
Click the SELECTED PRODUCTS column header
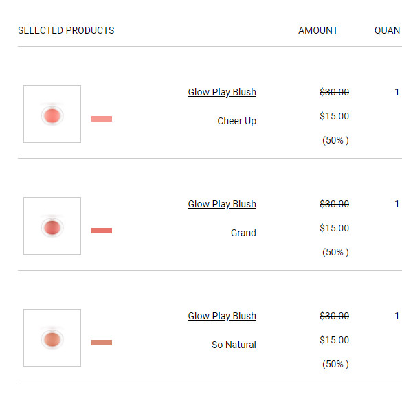(66, 30)
